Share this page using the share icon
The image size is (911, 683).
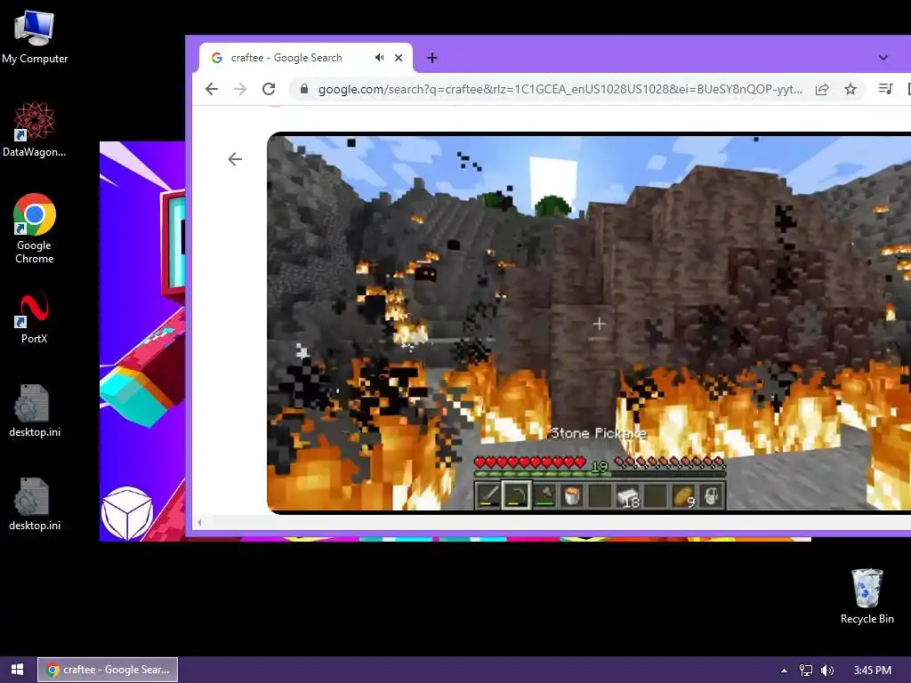click(821, 89)
